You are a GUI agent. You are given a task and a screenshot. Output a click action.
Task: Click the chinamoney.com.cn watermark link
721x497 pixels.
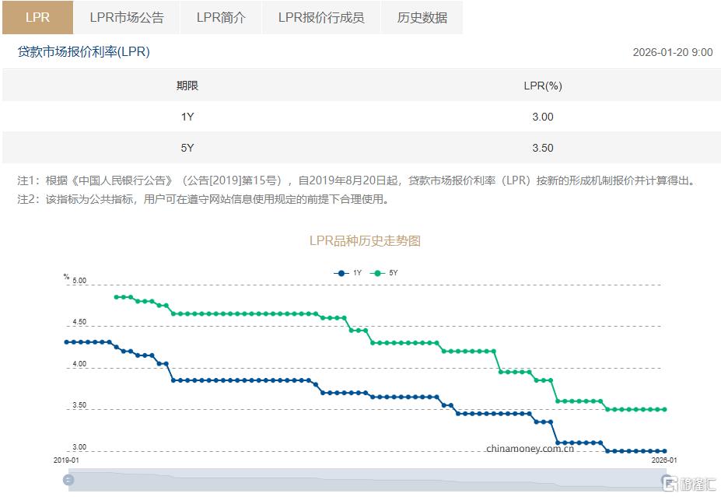(530, 449)
